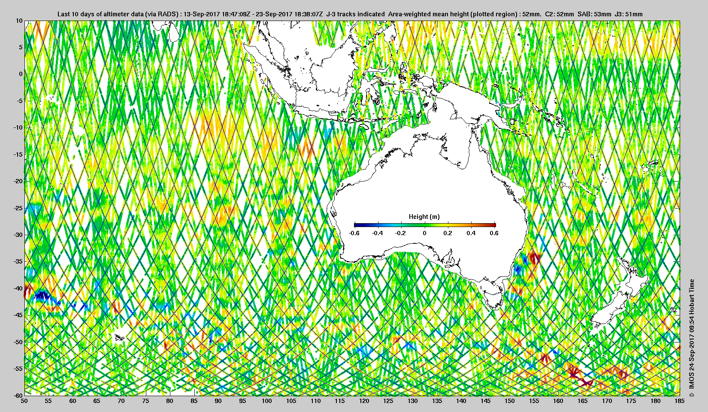The height and width of the screenshot is (412, 708).
Task: Click latitude axis label 10
Action: pyautogui.click(x=19, y=20)
